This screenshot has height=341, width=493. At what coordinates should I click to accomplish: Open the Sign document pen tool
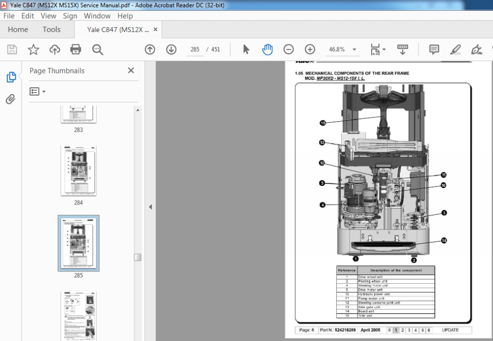[x=477, y=49]
